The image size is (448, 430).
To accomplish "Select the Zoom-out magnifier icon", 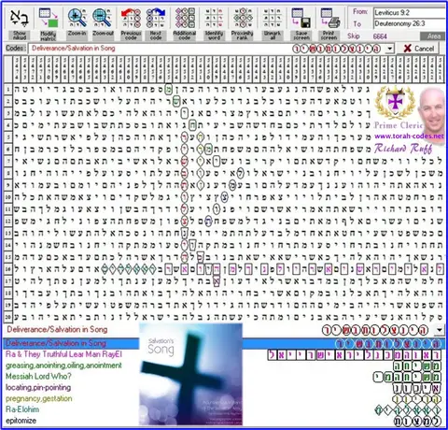I will click(x=103, y=18).
